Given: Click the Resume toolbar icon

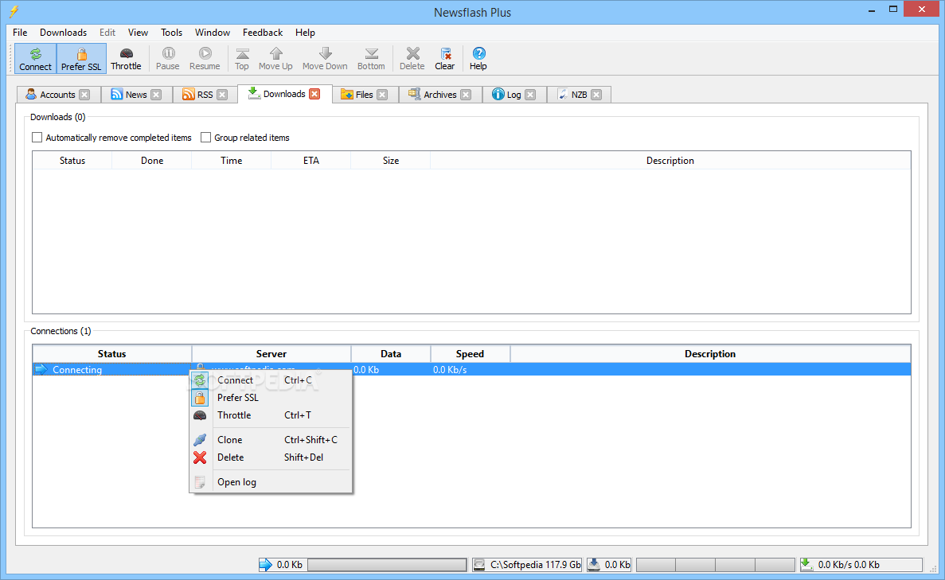Looking at the screenshot, I should pyautogui.click(x=205, y=58).
